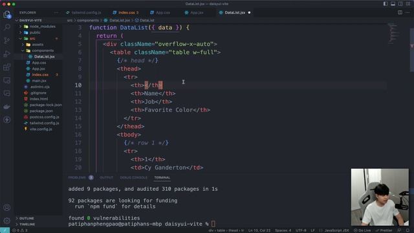Click the remote window indicator in status bar

point(5,230)
